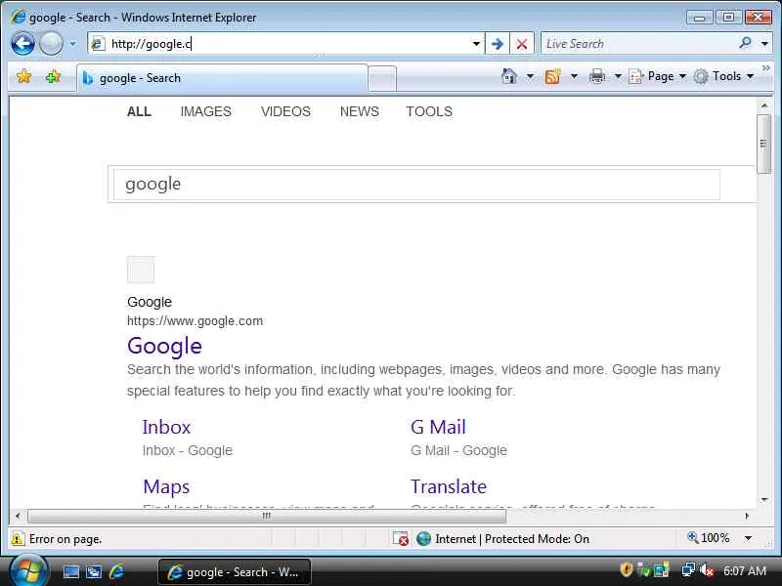Click the vertical scrollbar down arrow
This screenshot has height=586, width=782.
coord(764,500)
